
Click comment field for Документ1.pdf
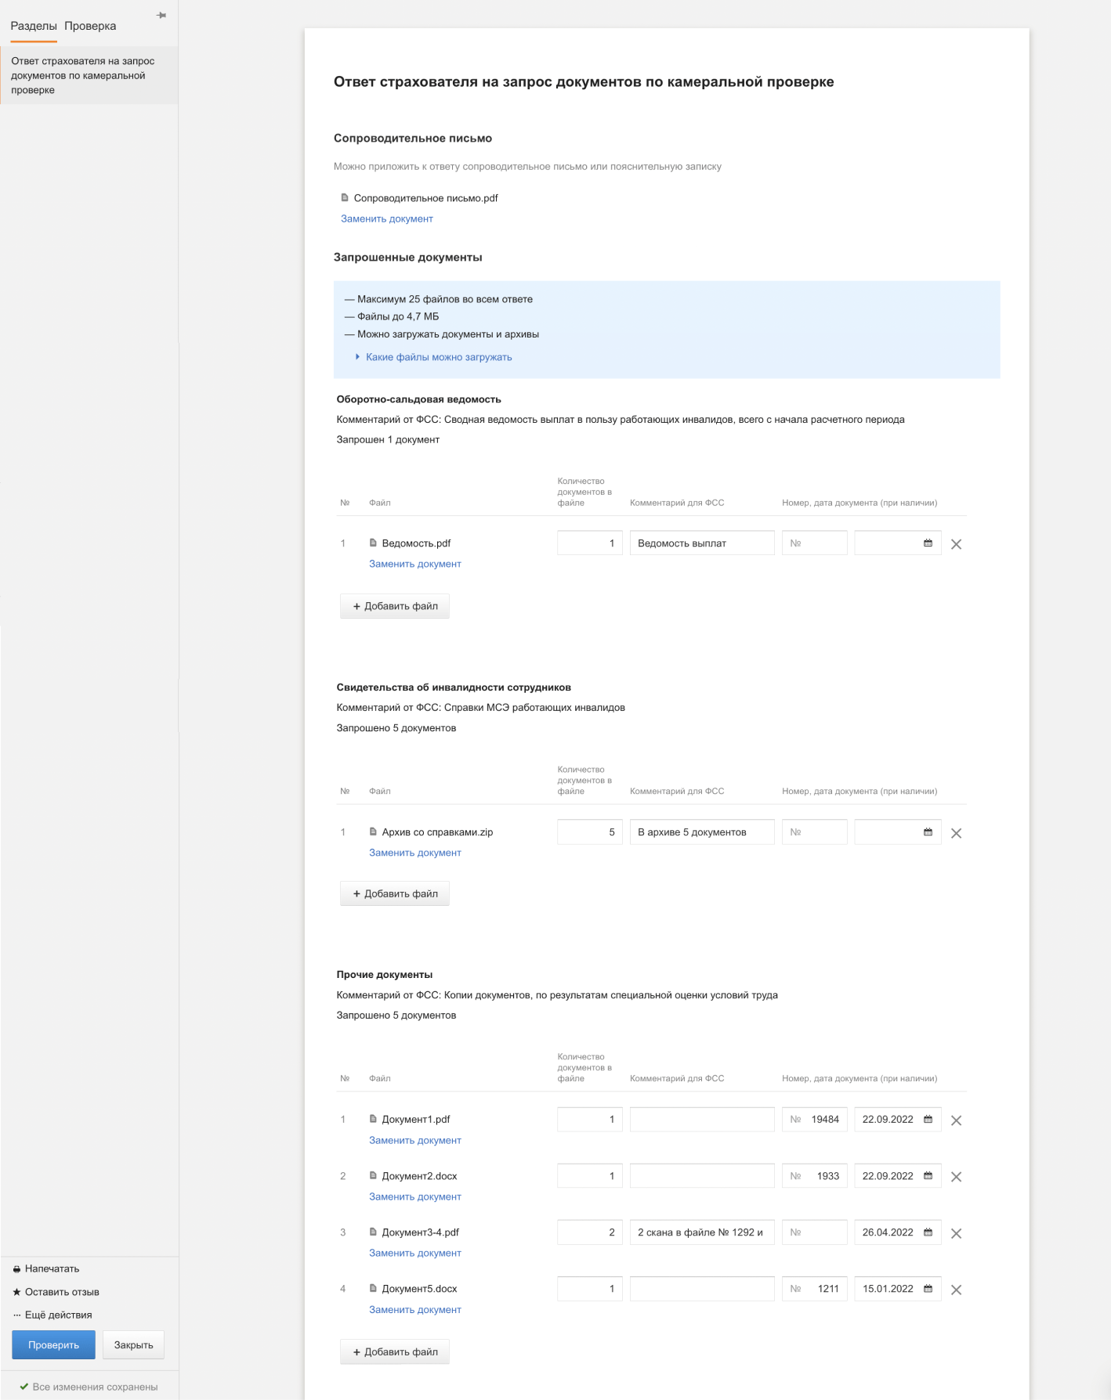point(701,1120)
